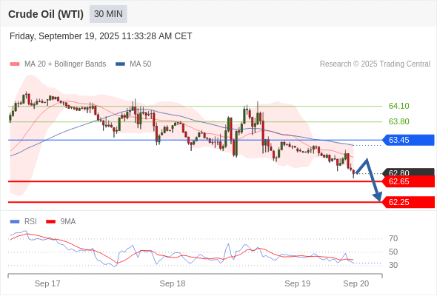437x296 pixels.
Task: Click the Sep 17 date axis label
Action: (47, 283)
